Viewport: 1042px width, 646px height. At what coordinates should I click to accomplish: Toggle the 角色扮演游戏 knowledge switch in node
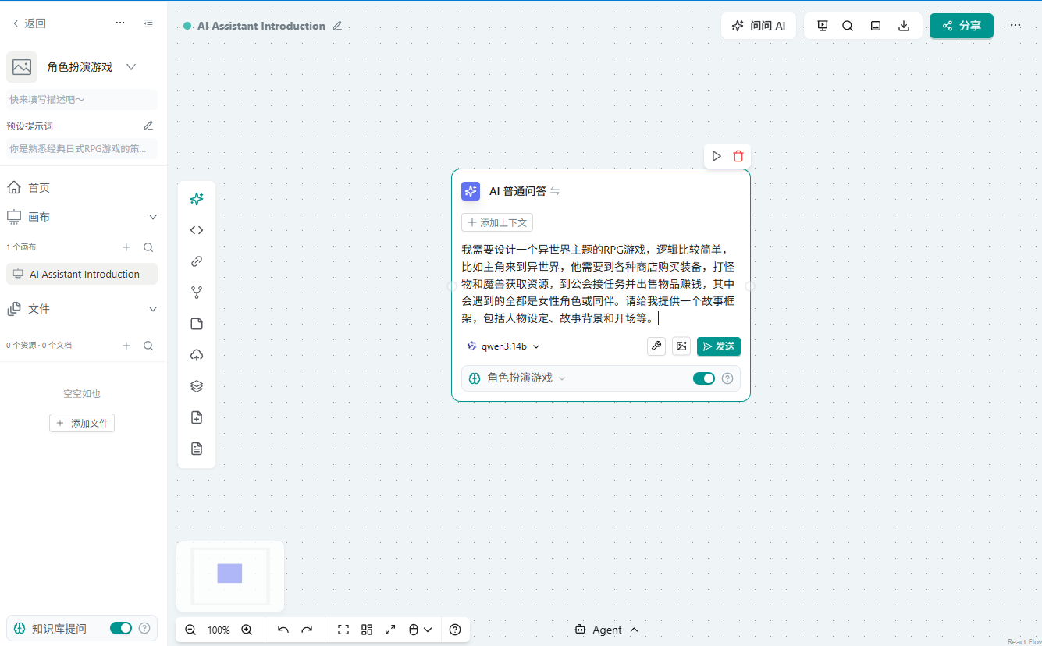pyautogui.click(x=704, y=378)
